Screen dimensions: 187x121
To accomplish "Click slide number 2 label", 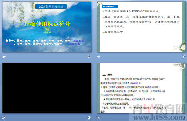I will 184,56.
